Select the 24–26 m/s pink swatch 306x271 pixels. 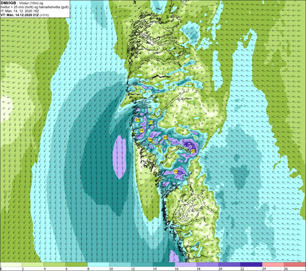pos(273,264)
